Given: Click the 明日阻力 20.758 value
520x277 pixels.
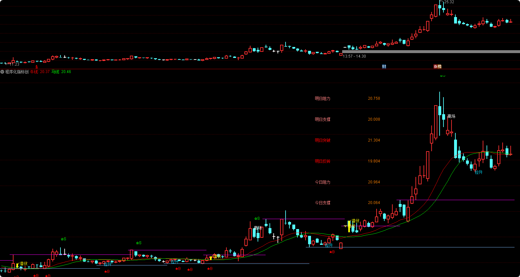Looking at the screenshot, I should (x=374, y=98).
